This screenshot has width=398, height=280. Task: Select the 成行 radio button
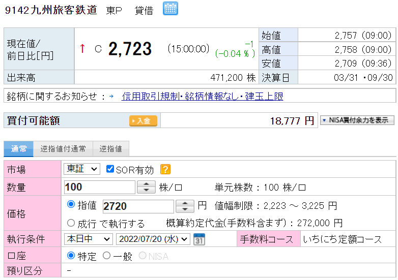(71, 223)
